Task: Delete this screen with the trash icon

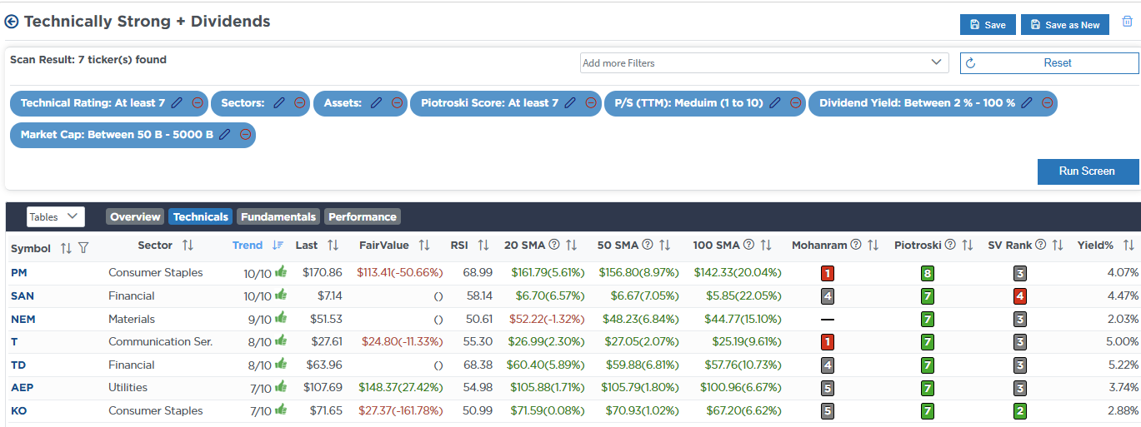Action: (x=1128, y=22)
